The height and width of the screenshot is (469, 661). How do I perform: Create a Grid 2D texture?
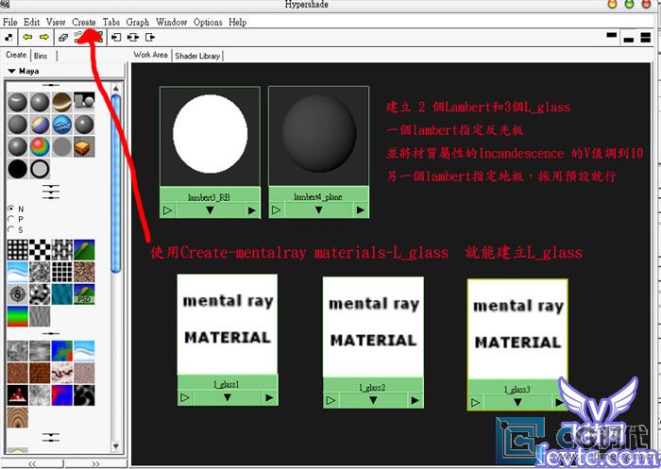(62, 272)
